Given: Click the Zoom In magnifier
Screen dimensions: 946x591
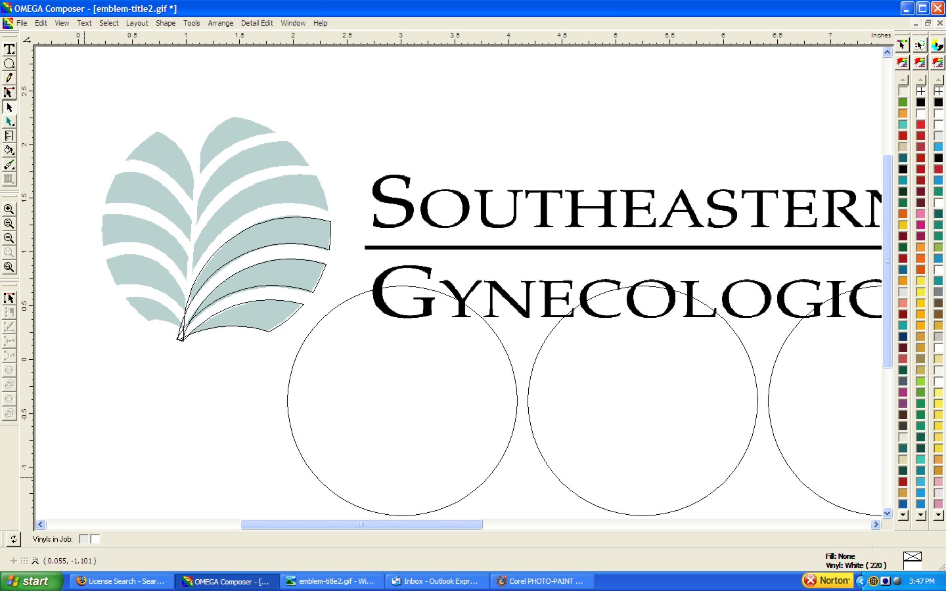Looking at the screenshot, I should pyautogui.click(x=9, y=209).
